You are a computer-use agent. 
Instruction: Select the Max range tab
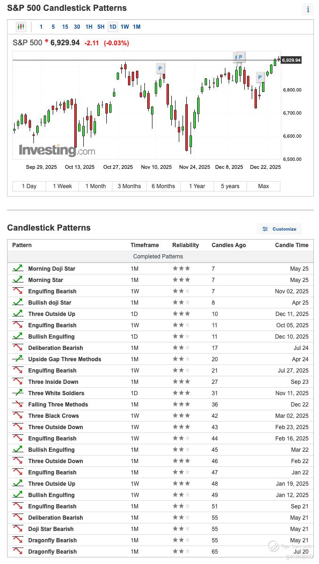(263, 186)
